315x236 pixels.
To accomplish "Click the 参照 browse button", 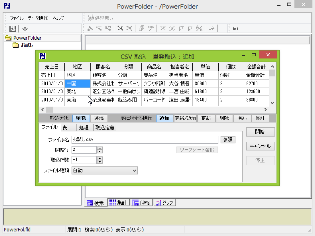I will coord(228,140).
